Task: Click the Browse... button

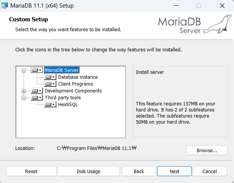Action: 207,150
